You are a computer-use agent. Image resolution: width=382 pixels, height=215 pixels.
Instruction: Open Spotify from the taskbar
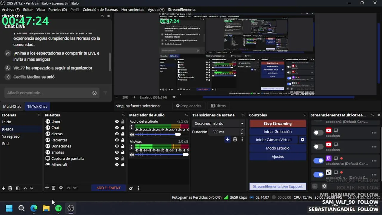point(58,208)
